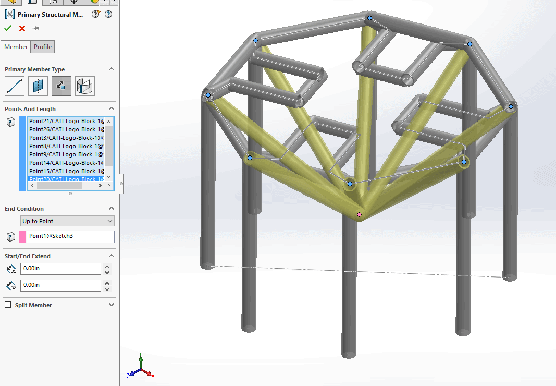Open the ConfigurationManager tab at the top
The height and width of the screenshot is (386, 556).
[53, 2]
